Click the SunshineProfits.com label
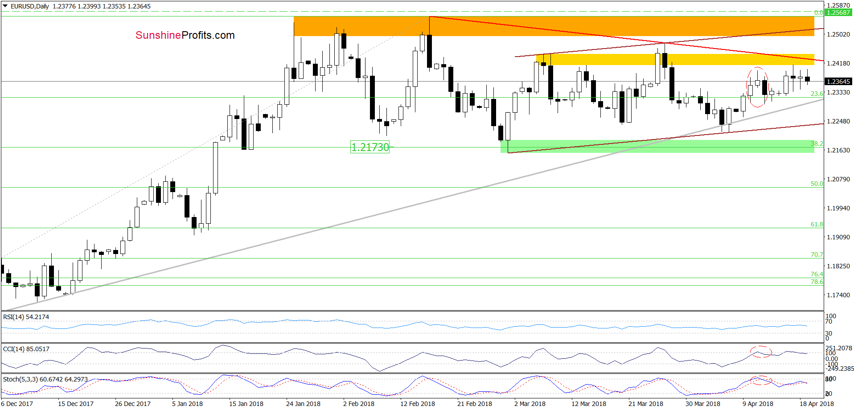The width and height of the screenshot is (854, 410). [x=185, y=35]
